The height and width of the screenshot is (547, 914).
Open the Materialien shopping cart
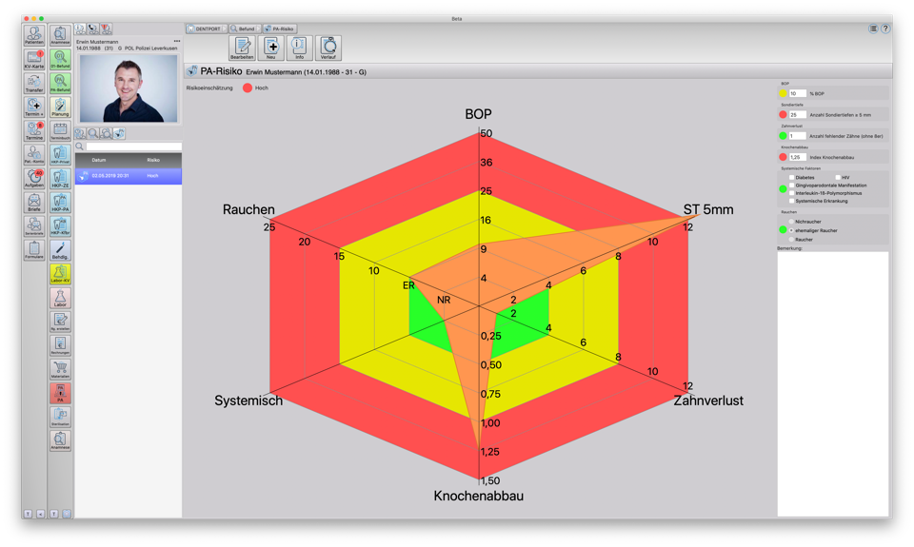point(60,369)
